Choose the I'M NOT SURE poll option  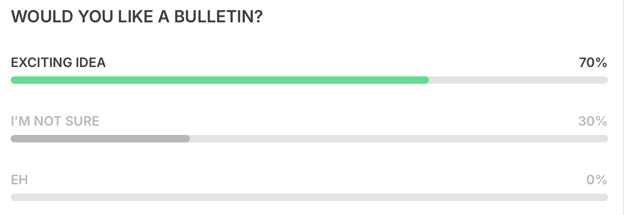tap(309, 129)
